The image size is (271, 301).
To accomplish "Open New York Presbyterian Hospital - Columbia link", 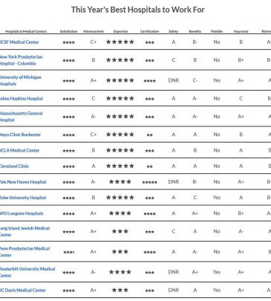I will pos(21,60).
